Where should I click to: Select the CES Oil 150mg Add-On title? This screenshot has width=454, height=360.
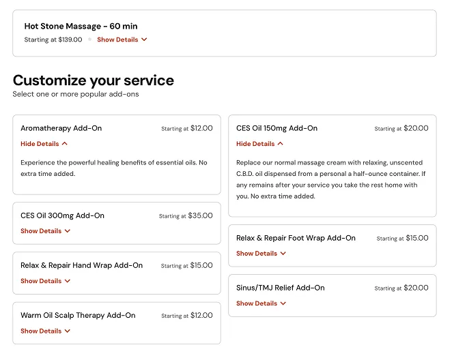click(x=276, y=128)
